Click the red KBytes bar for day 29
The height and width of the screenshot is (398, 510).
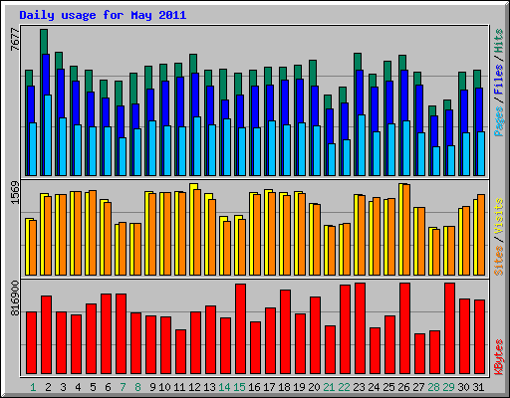449,328
